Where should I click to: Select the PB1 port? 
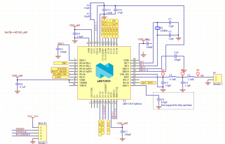[61, 63]
